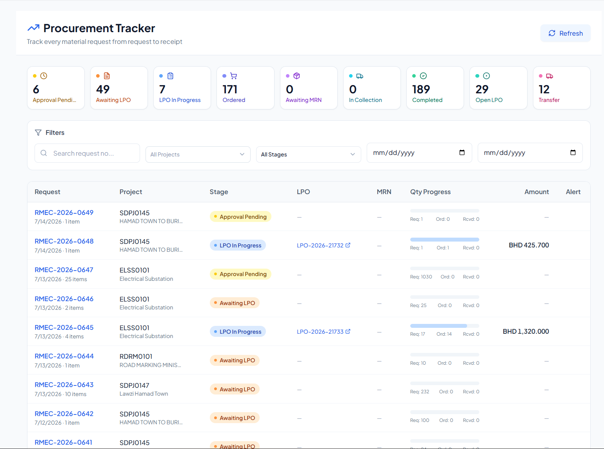Click the truck icon on In Collection card

tap(360, 76)
